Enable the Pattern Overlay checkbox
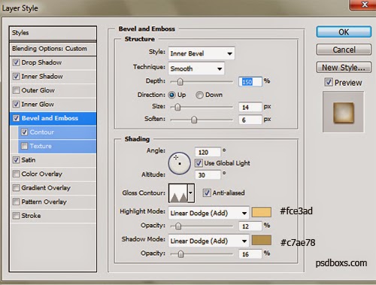The image size is (376, 285). [x=16, y=202]
